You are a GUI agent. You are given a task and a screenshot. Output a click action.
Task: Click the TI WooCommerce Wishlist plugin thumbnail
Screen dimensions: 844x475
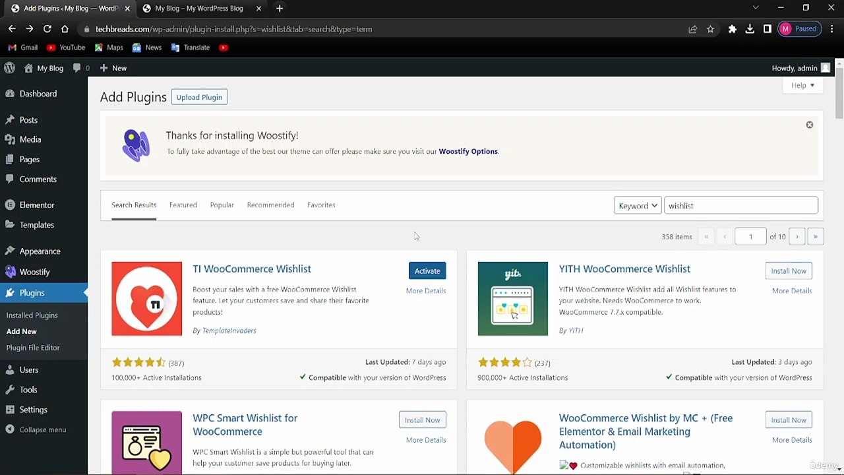146,299
